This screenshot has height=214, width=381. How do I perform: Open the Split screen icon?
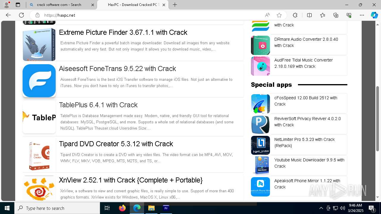point(309,15)
